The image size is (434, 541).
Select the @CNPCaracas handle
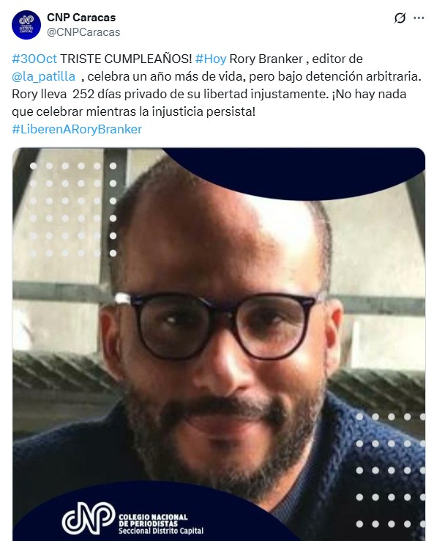83,32
